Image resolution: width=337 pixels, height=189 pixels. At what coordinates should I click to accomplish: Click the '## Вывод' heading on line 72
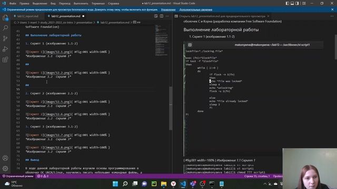[x=32, y=160]
